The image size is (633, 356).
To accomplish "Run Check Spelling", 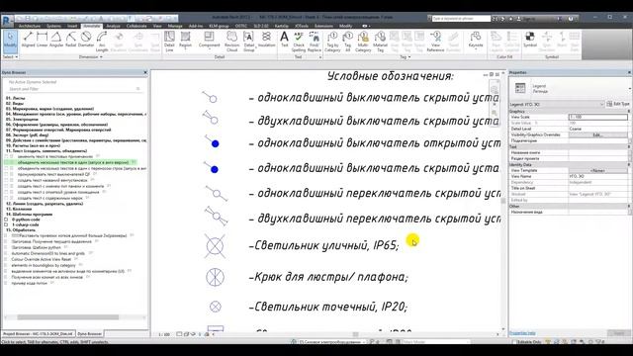I will tap(299, 42).
